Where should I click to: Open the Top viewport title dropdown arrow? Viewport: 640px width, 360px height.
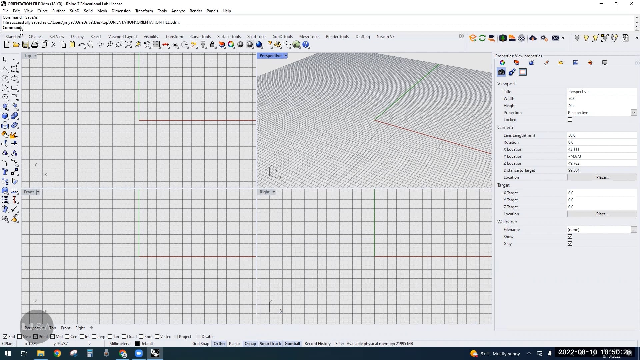pyautogui.click(x=35, y=56)
